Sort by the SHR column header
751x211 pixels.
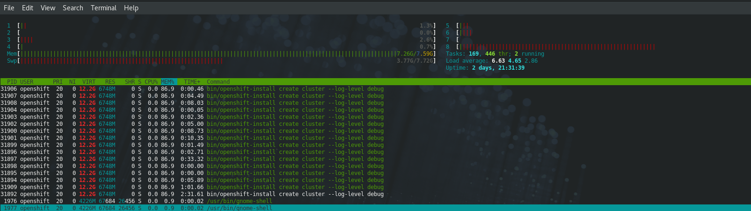tap(130, 82)
